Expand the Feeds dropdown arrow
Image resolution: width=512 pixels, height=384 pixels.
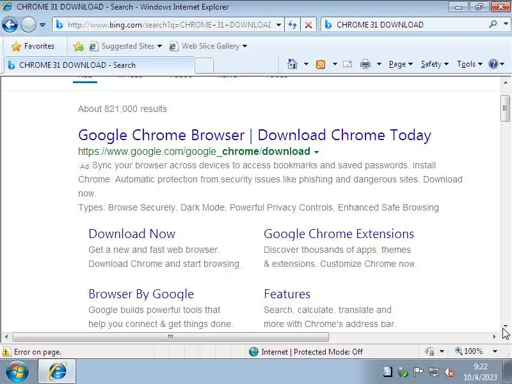click(335, 64)
